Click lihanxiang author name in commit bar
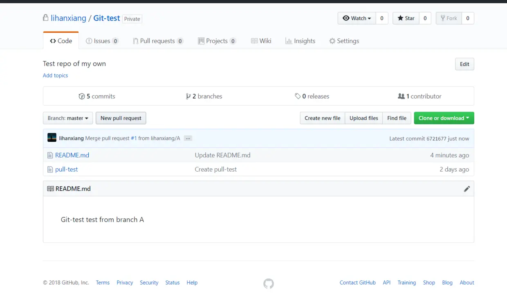Viewport: 507px width, 301px height. (72, 138)
